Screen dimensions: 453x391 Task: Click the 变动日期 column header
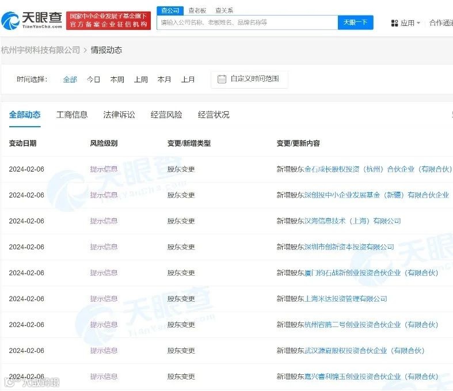point(22,143)
